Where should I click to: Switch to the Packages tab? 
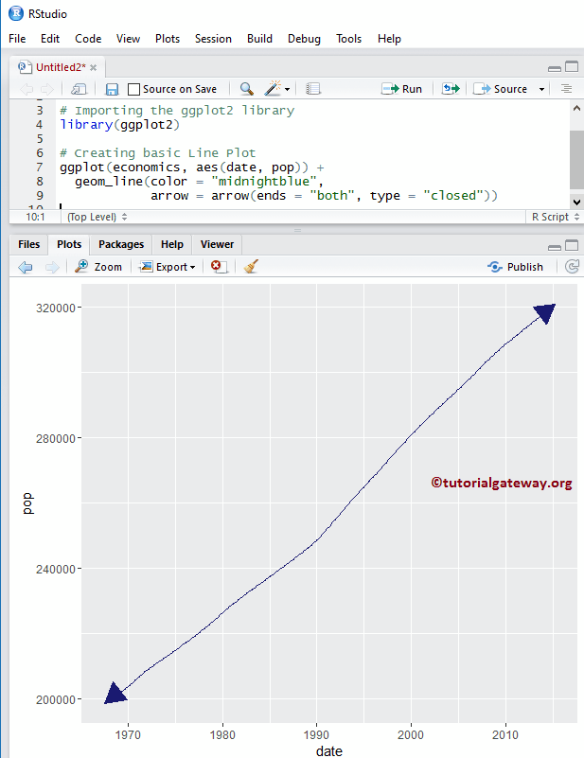pos(121,244)
